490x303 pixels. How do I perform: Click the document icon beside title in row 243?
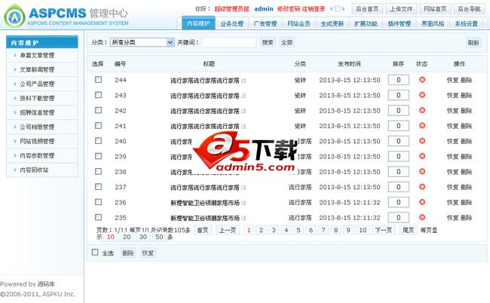click(243, 96)
